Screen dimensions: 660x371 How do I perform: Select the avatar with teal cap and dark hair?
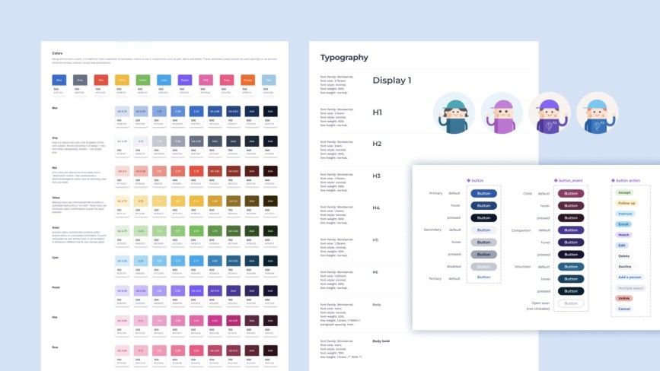[454, 113]
